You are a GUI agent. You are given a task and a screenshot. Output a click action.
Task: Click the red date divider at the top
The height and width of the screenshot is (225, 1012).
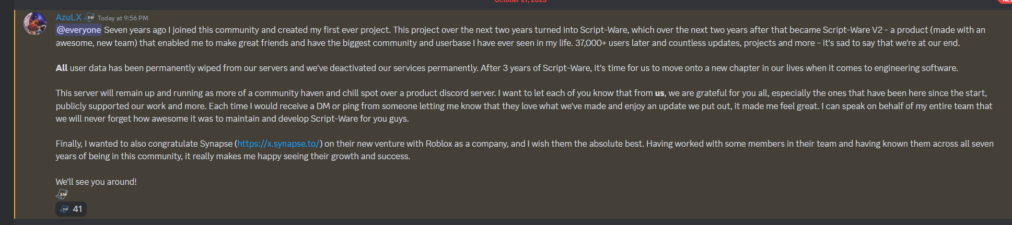coord(520,2)
